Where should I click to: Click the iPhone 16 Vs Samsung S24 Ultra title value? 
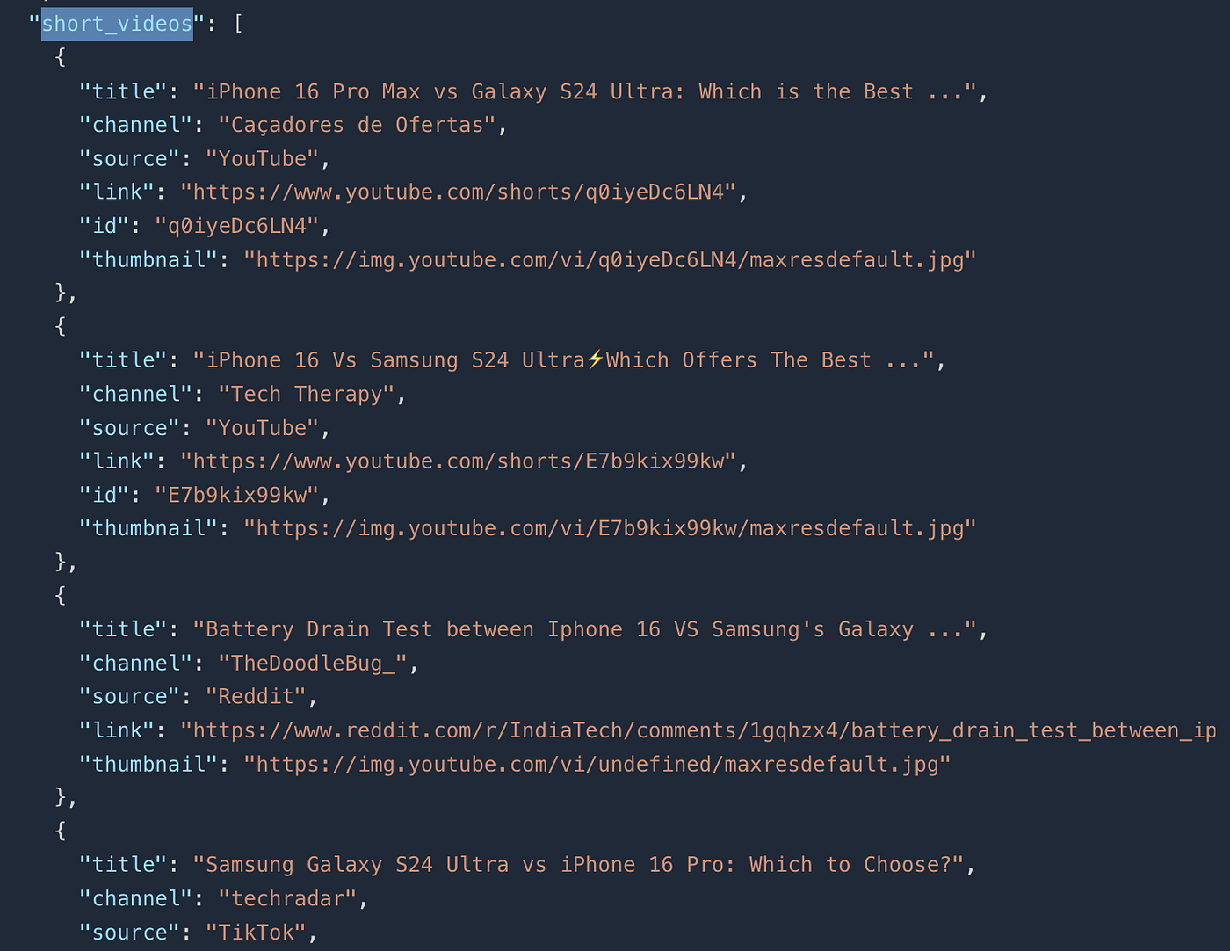(564, 360)
